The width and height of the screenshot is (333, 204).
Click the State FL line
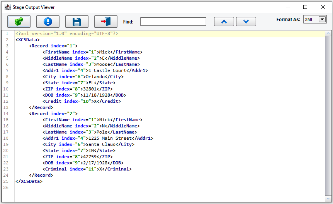click(79, 82)
